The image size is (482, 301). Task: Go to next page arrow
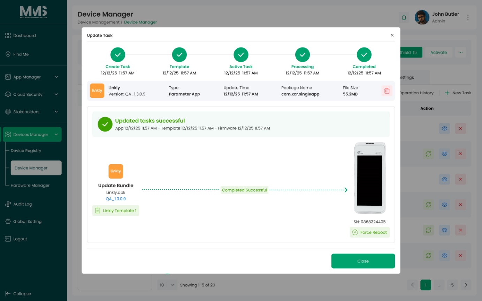[466, 285]
